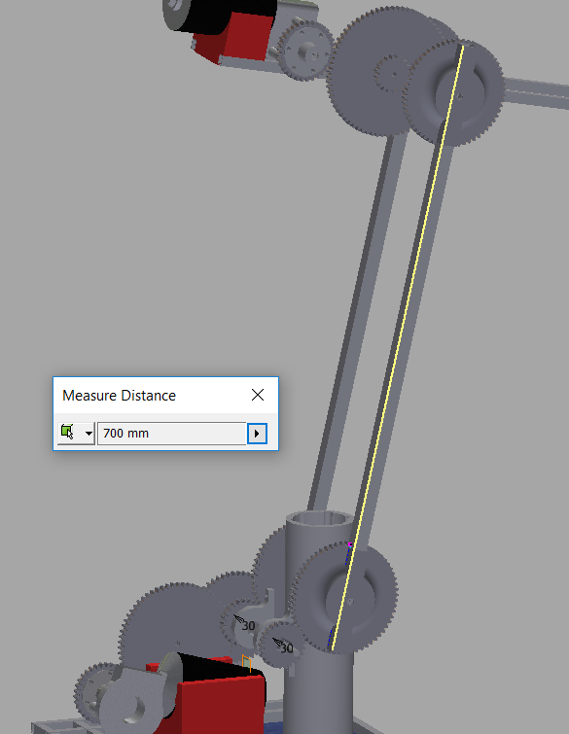Click the upper 30 dimension label

(249, 626)
